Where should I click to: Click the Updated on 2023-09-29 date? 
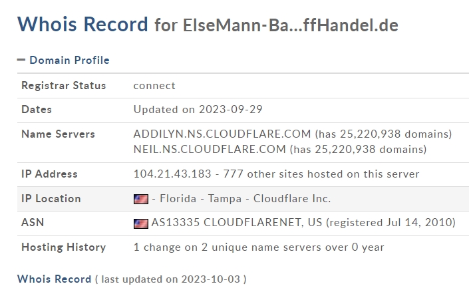click(x=198, y=110)
